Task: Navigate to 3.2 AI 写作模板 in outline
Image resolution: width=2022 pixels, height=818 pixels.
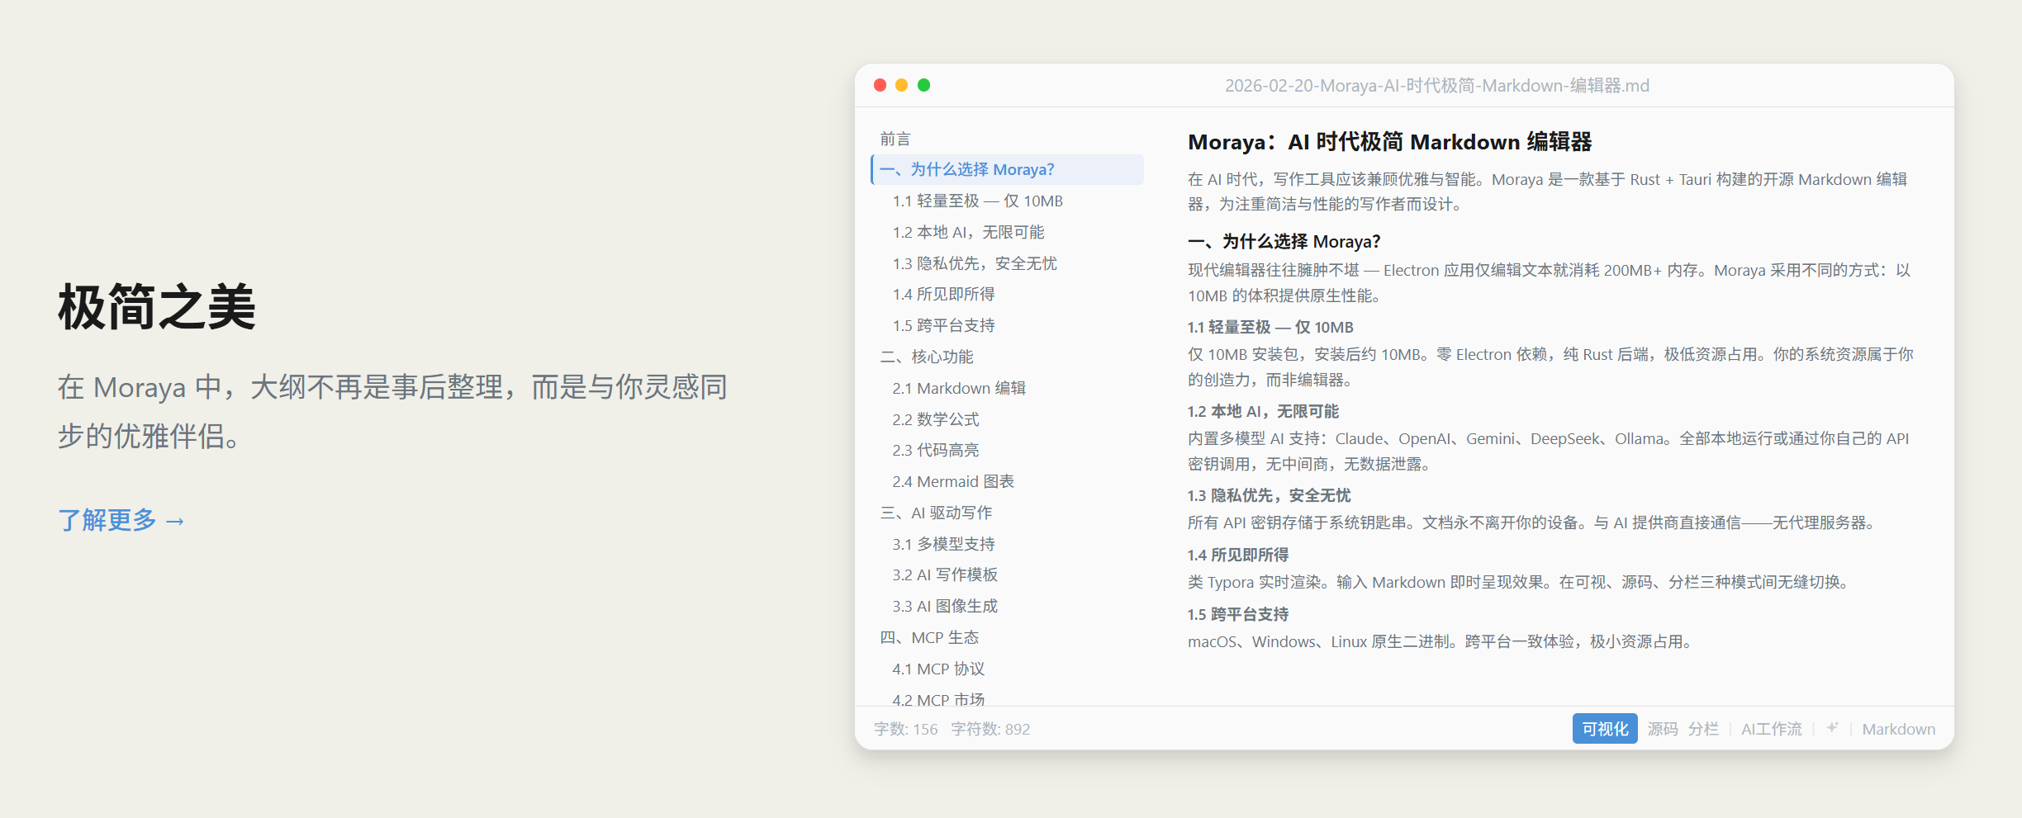Action: click(945, 574)
